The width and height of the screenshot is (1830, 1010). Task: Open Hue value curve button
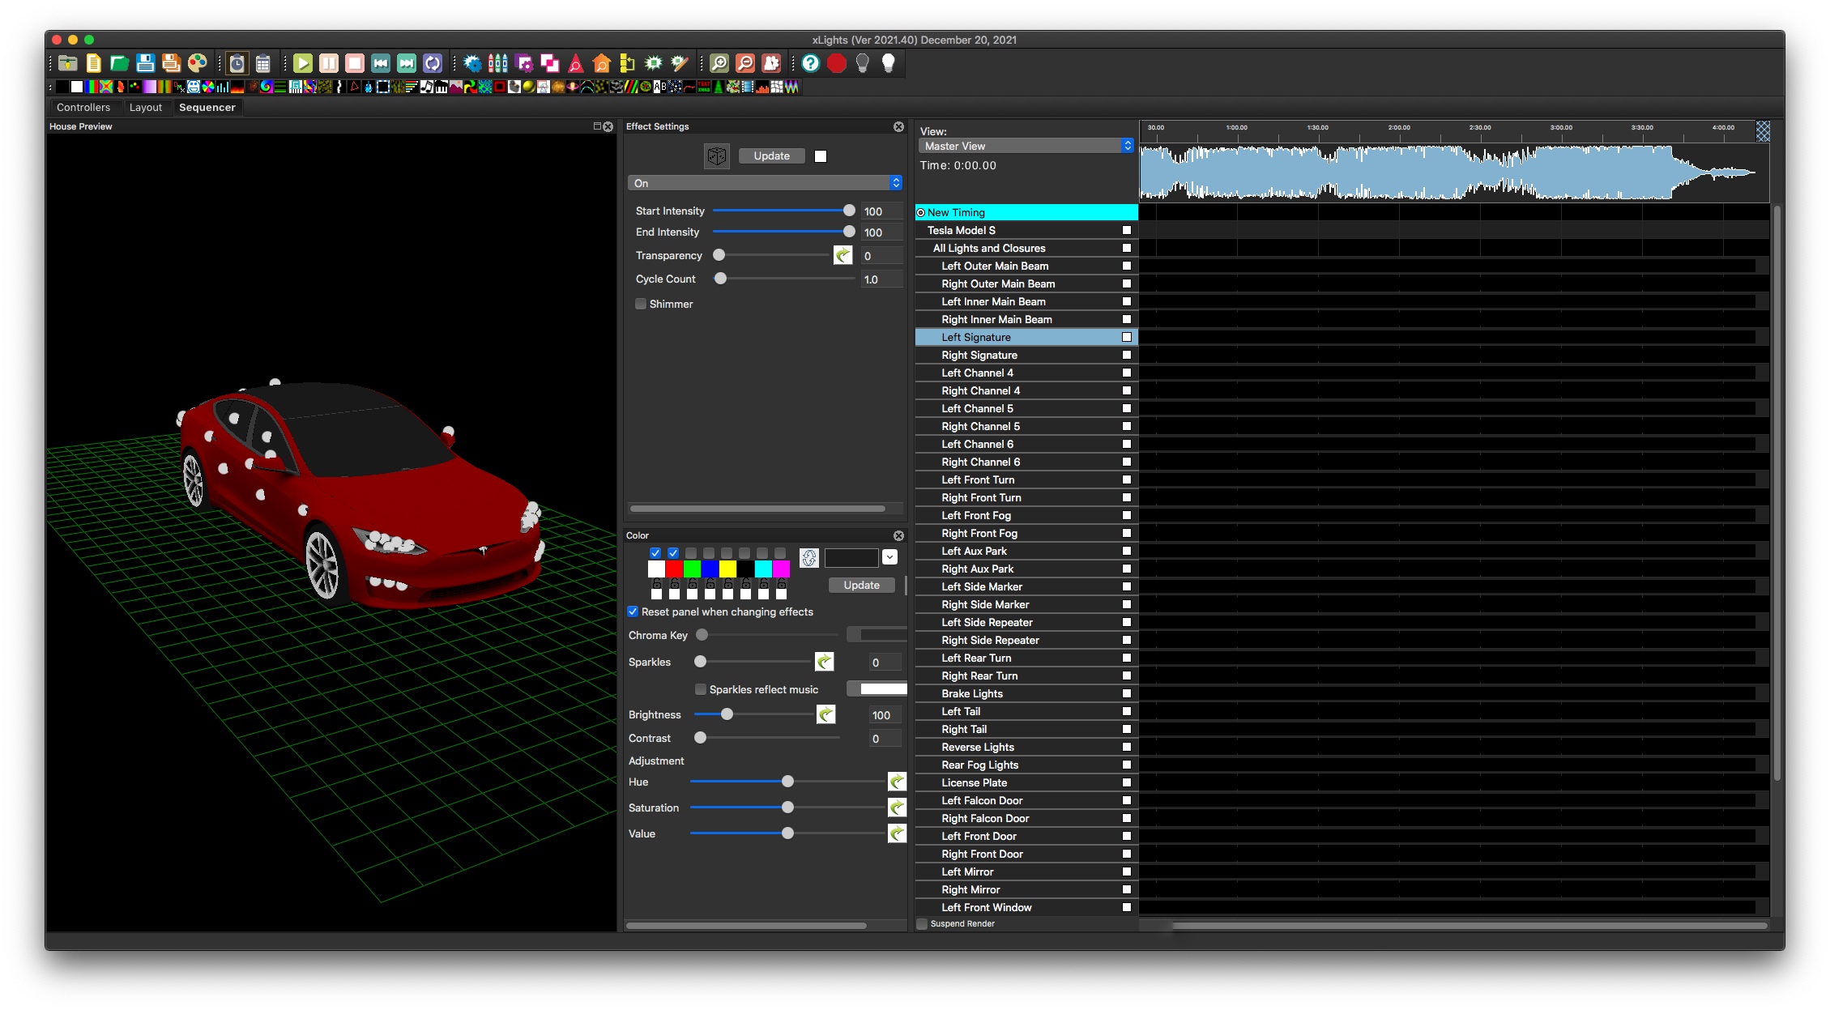pos(897,782)
